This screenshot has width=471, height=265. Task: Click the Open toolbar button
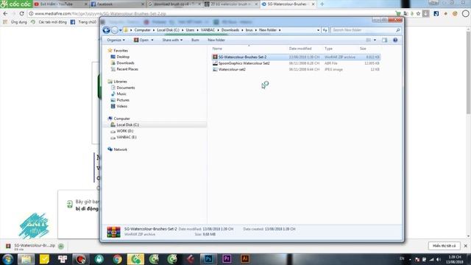click(x=141, y=40)
